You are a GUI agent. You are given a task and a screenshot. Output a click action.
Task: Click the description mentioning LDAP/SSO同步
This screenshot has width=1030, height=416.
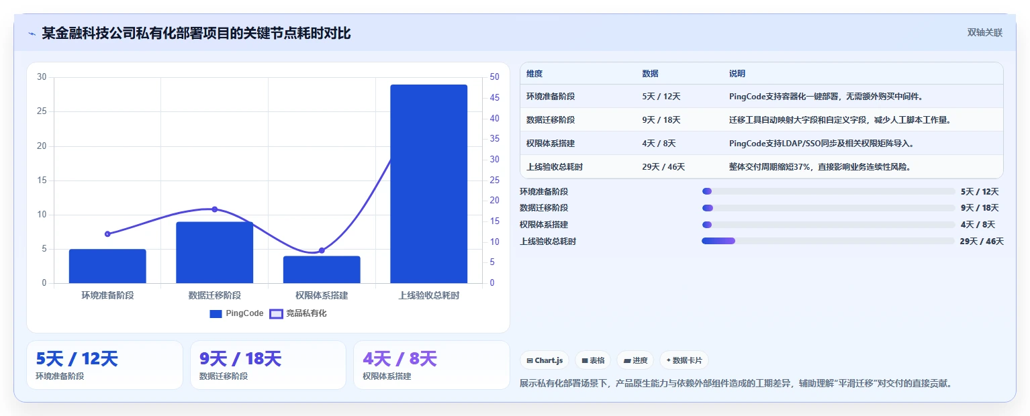coord(821,144)
